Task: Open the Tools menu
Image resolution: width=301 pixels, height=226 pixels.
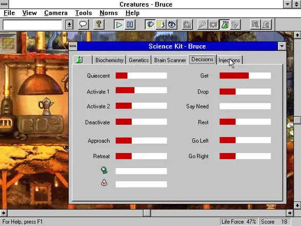Action: [x=84, y=13]
